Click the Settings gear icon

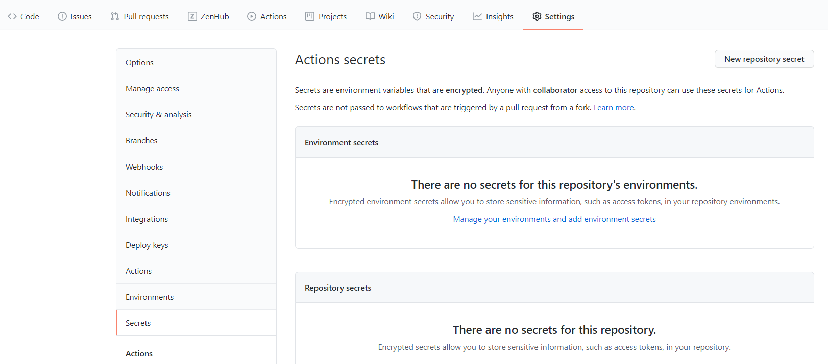coord(537,16)
